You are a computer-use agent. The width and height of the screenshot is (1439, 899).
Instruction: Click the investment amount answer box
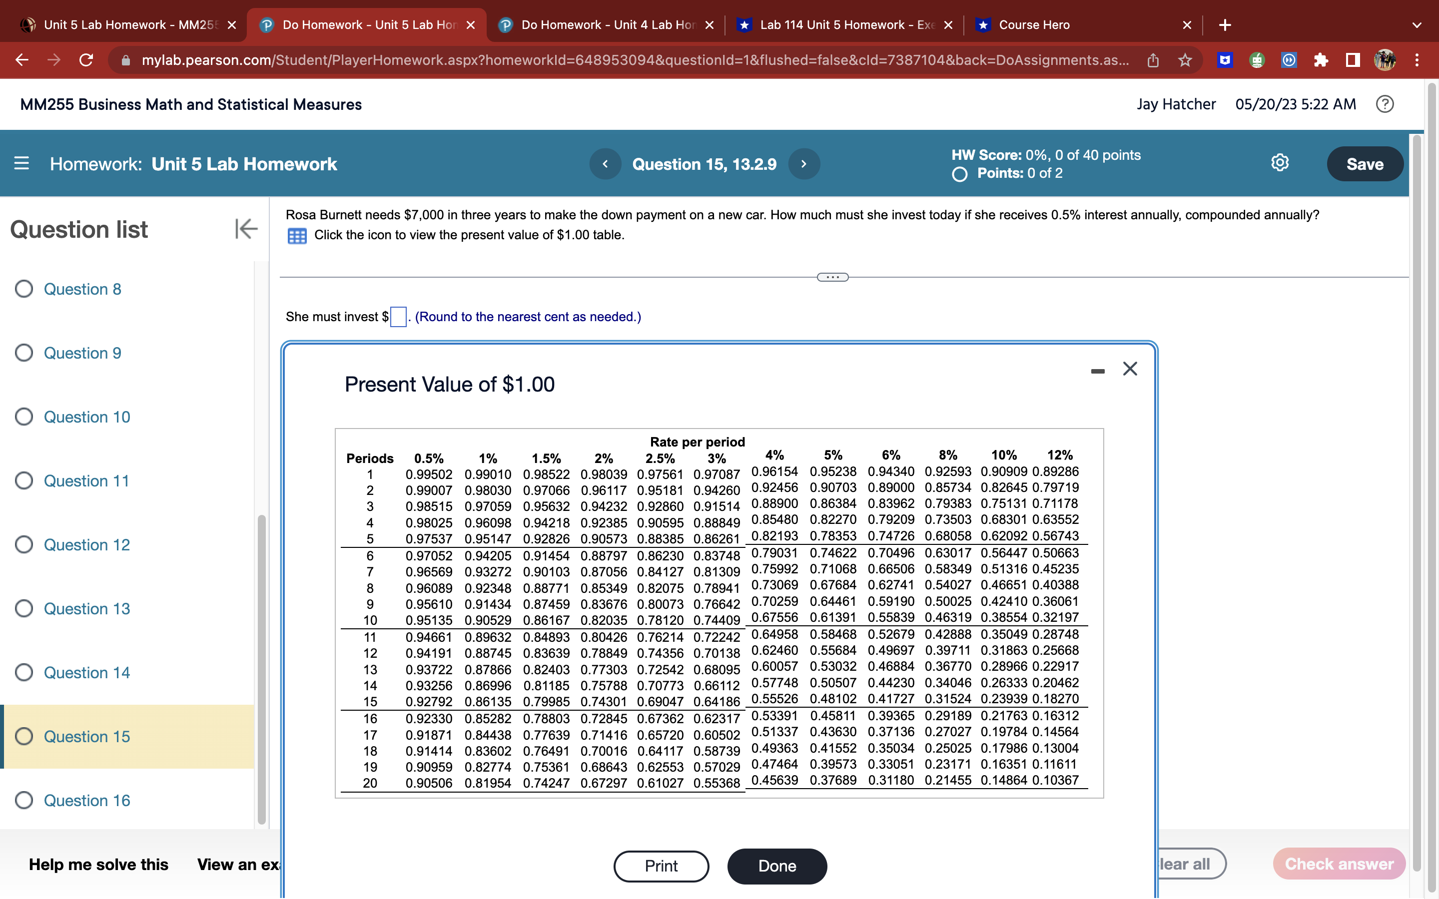[x=398, y=316]
